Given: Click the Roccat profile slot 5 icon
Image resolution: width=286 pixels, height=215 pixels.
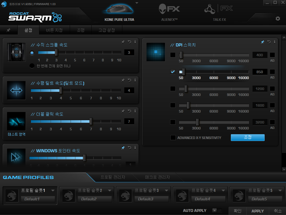Looking at the screenshot, I should point(239,196).
